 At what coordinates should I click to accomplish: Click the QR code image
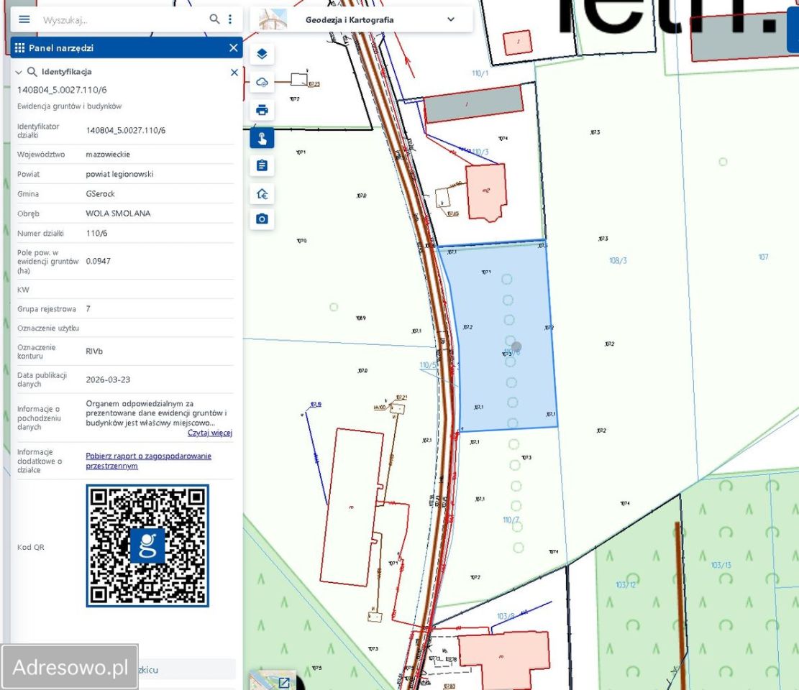click(147, 546)
